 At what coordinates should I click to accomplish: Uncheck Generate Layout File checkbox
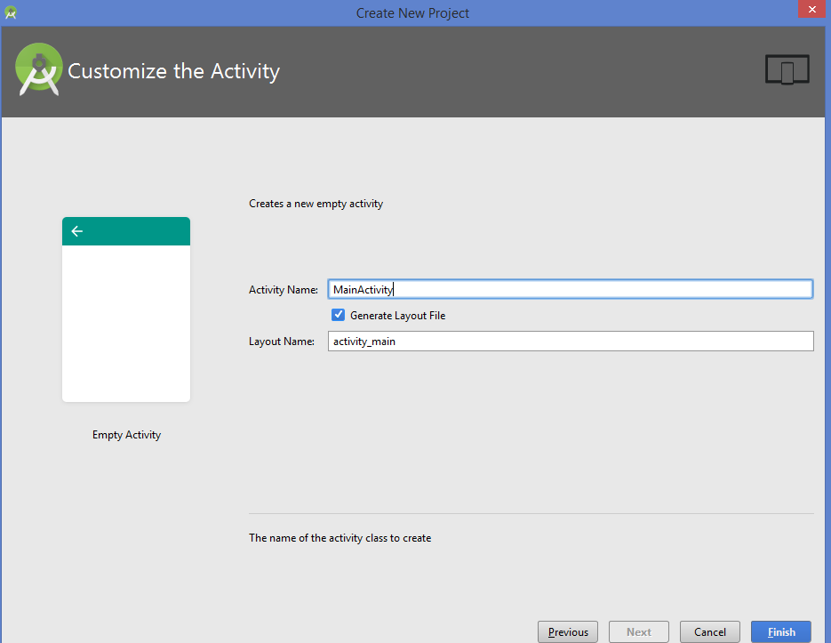pos(338,315)
